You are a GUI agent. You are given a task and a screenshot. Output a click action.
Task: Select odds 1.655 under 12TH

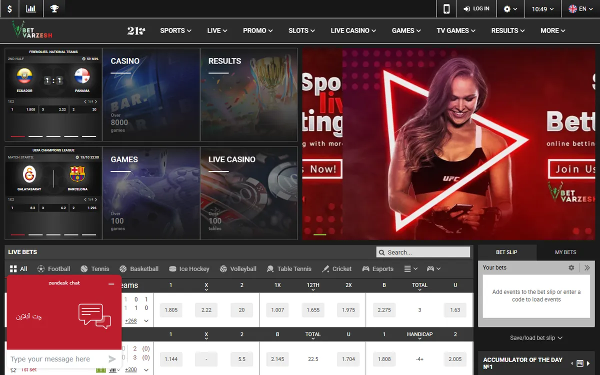tap(313, 310)
